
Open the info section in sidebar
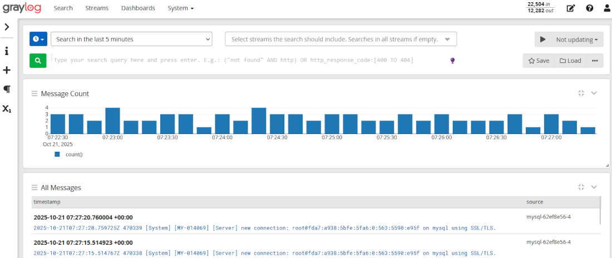7,51
